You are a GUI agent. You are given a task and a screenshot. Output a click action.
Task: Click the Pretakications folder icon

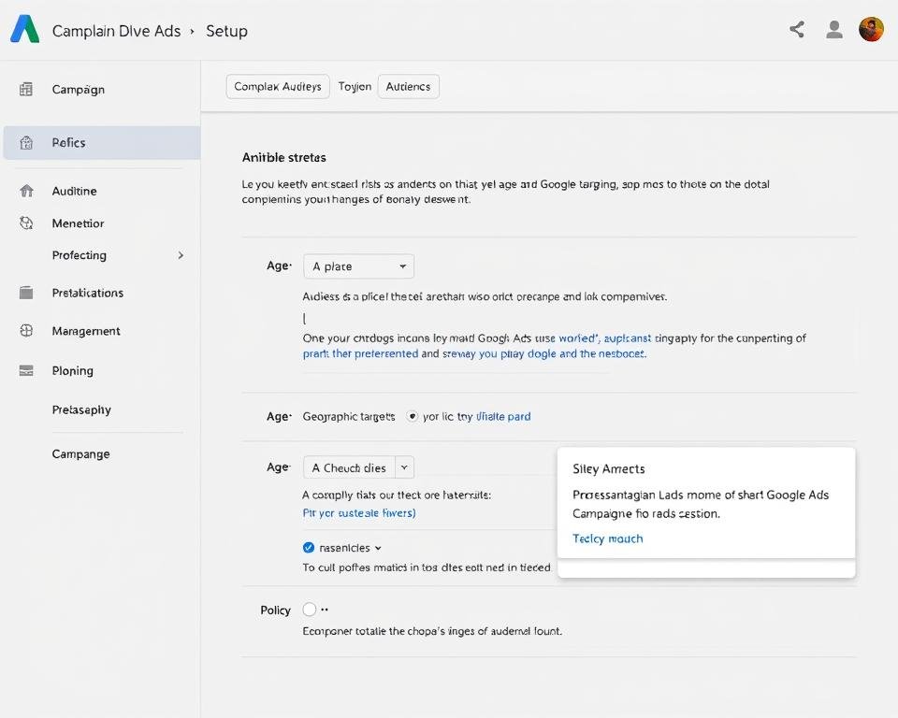27,293
